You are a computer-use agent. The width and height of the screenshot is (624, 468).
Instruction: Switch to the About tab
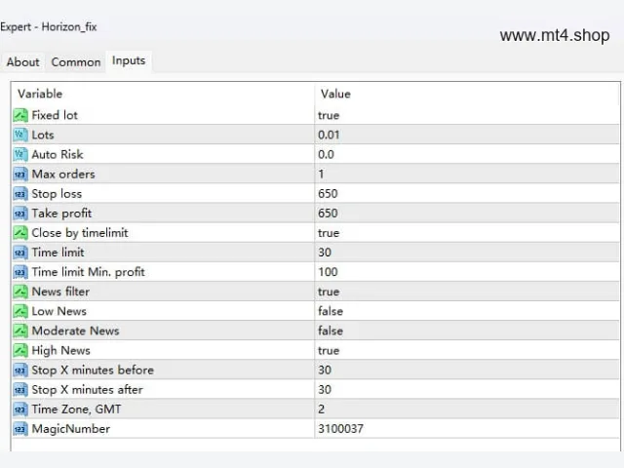[x=23, y=62]
